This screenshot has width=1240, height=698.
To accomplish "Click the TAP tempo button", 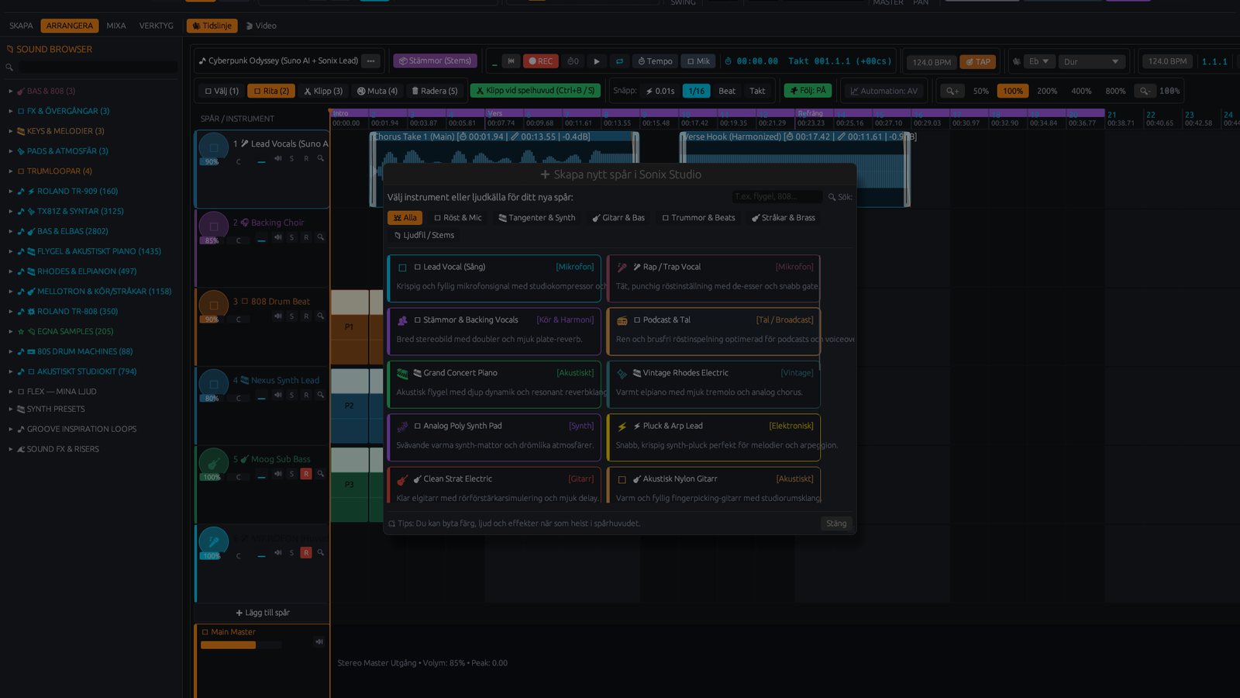I will click(978, 62).
